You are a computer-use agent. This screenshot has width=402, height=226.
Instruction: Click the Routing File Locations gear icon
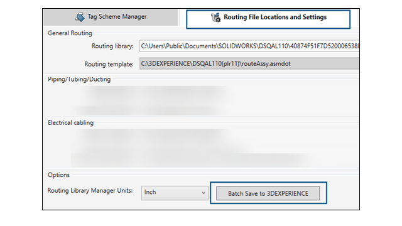click(x=215, y=18)
